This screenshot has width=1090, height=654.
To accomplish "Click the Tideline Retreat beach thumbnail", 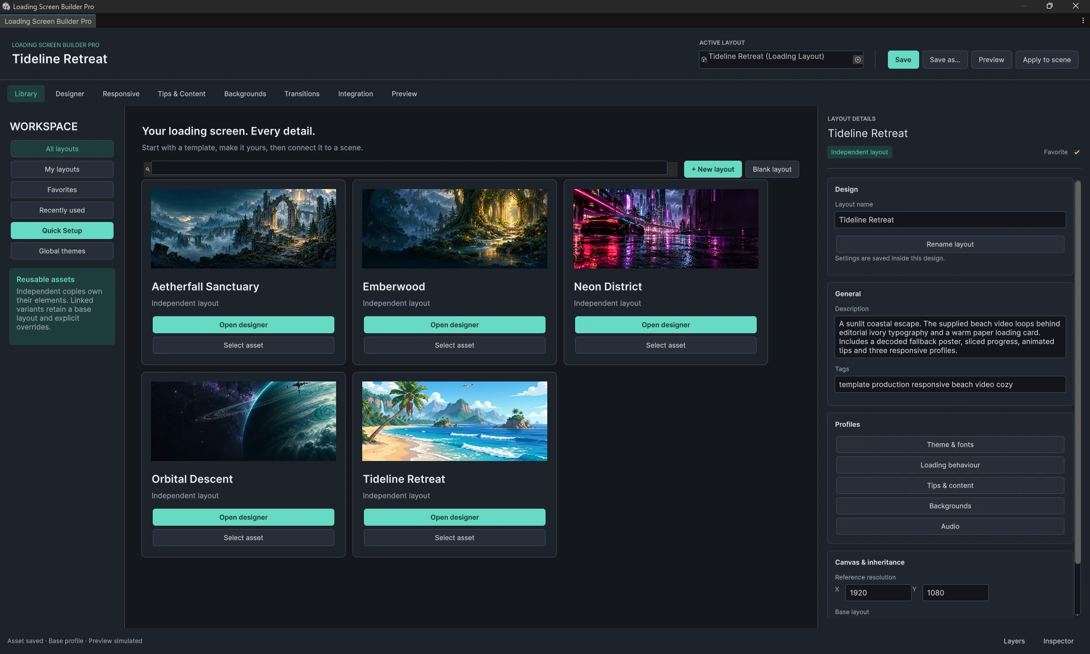I will tap(455, 421).
